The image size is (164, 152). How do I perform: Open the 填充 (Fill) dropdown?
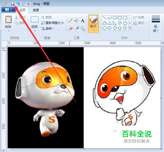(x=140, y=23)
